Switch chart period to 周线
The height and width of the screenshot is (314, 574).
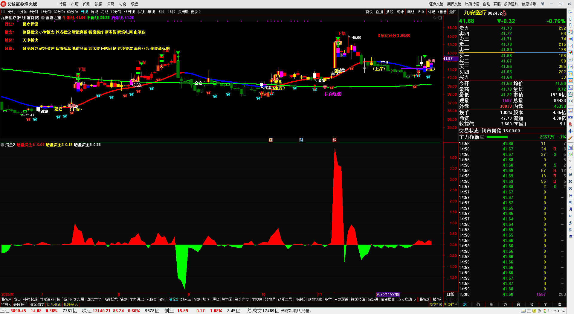[x=94, y=12]
